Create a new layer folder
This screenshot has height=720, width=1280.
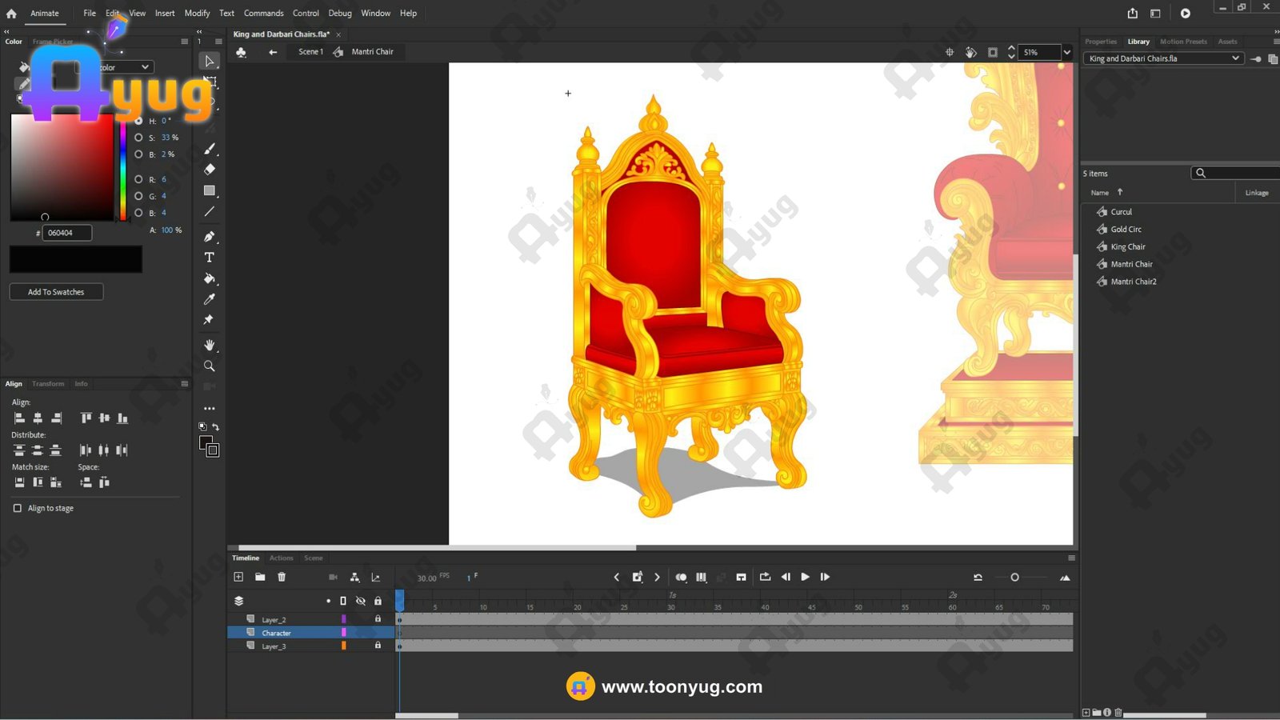260,577
